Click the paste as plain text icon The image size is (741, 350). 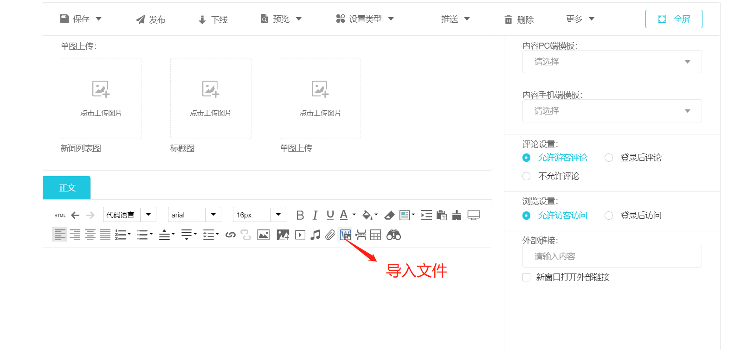click(x=442, y=215)
